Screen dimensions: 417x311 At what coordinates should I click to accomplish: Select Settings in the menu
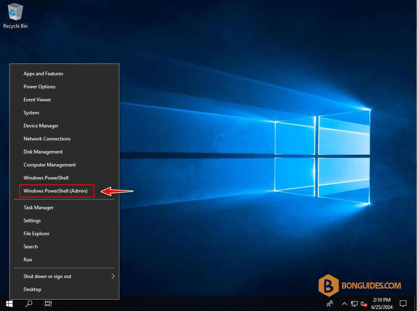tap(64, 221)
